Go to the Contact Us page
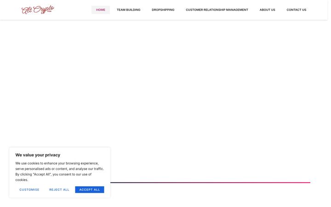Viewport: 331px width, 207px height. (297, 10)
